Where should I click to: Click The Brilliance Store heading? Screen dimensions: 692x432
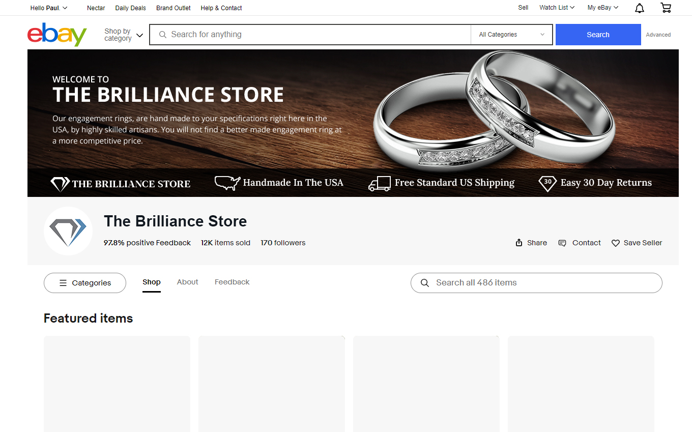click(x=176, y=221)
